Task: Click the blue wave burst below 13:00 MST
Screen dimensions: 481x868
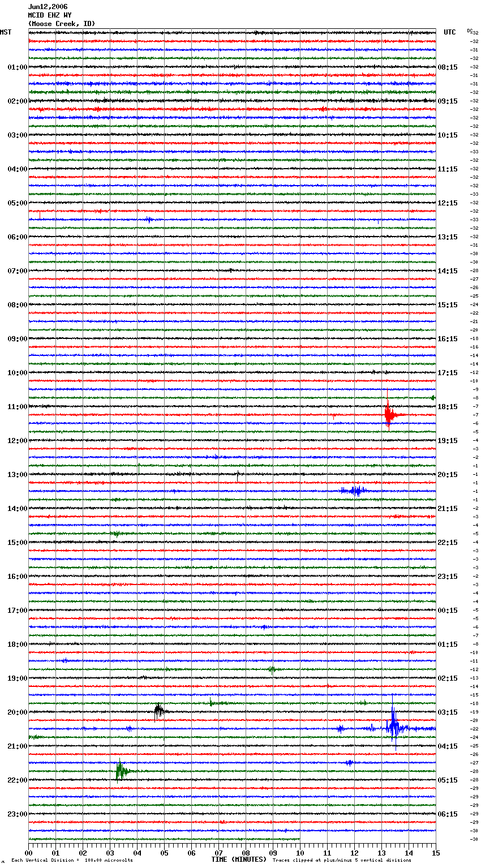Action: 355,491
